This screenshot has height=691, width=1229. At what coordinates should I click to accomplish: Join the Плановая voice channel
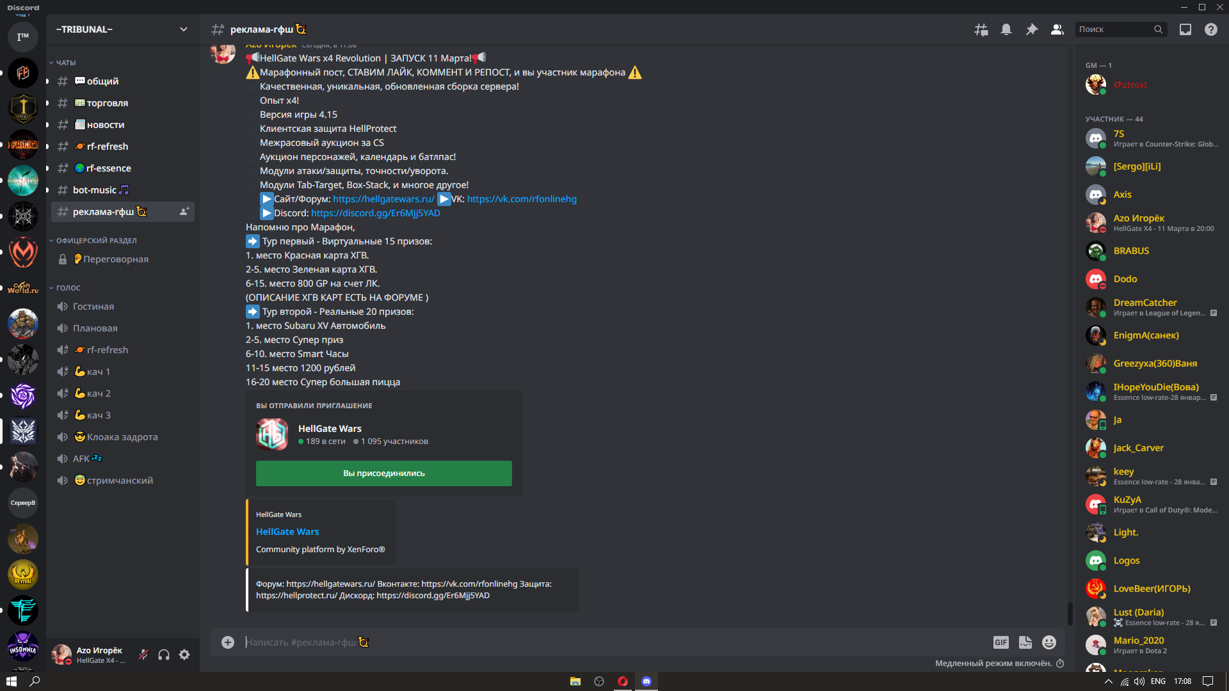point(122,328)
